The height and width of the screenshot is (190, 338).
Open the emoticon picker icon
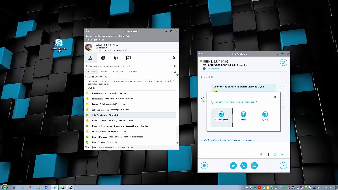[x=275, y=154]
